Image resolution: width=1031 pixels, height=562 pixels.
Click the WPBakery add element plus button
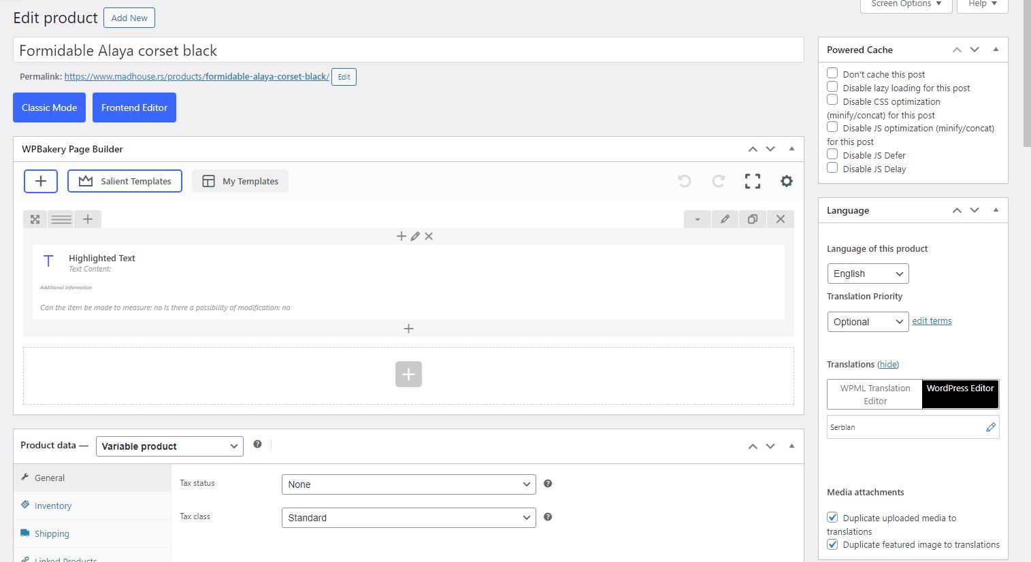pyautogui.click(x=41, y=181)
